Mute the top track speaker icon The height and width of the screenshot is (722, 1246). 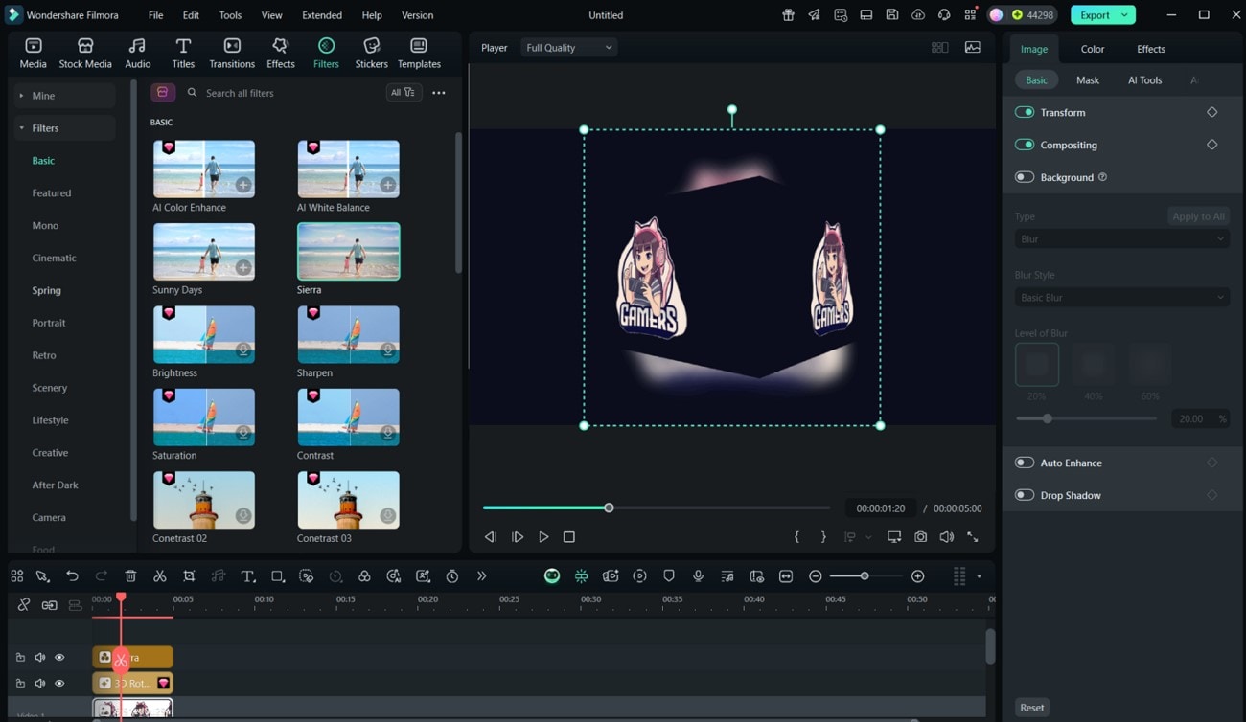pos(40,657)
